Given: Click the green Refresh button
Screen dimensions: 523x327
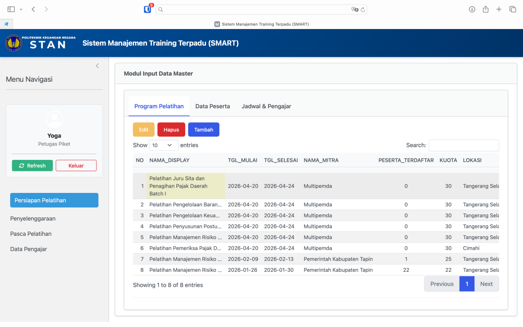Looking at the screenshot, I should pos(32,166).
